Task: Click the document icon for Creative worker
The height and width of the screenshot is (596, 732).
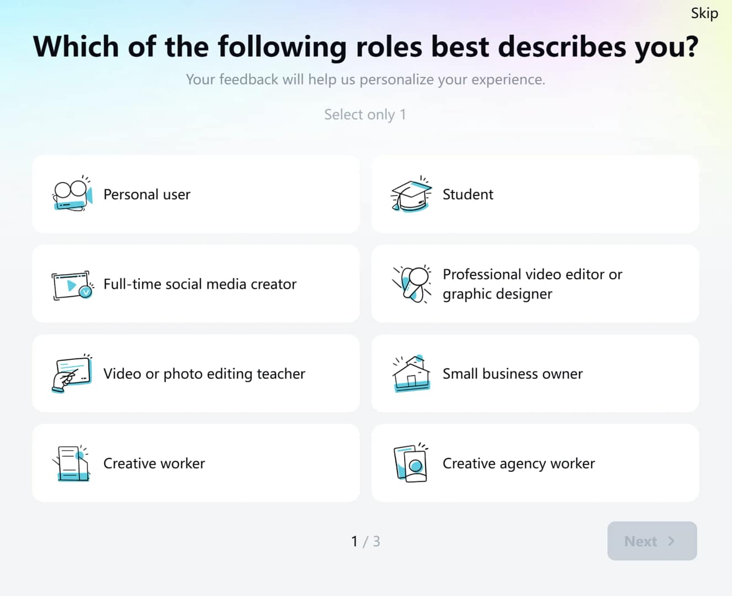Action: pyautogui.click(x=72, y=464)
